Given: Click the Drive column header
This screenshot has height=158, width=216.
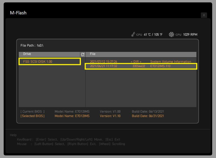Looking at the screenshot, I should [x=49, y=55].
